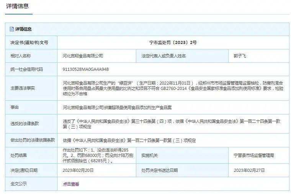Click the 做出处罚的法律依据条款 label
The image size is (291, 194).
coord(33,140)
